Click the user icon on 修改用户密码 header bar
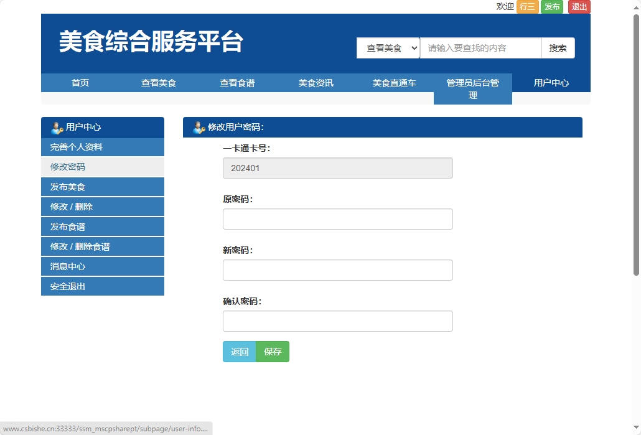Viewport: 641px width, 435px height. pyautogui.click(x=197, y=127)
